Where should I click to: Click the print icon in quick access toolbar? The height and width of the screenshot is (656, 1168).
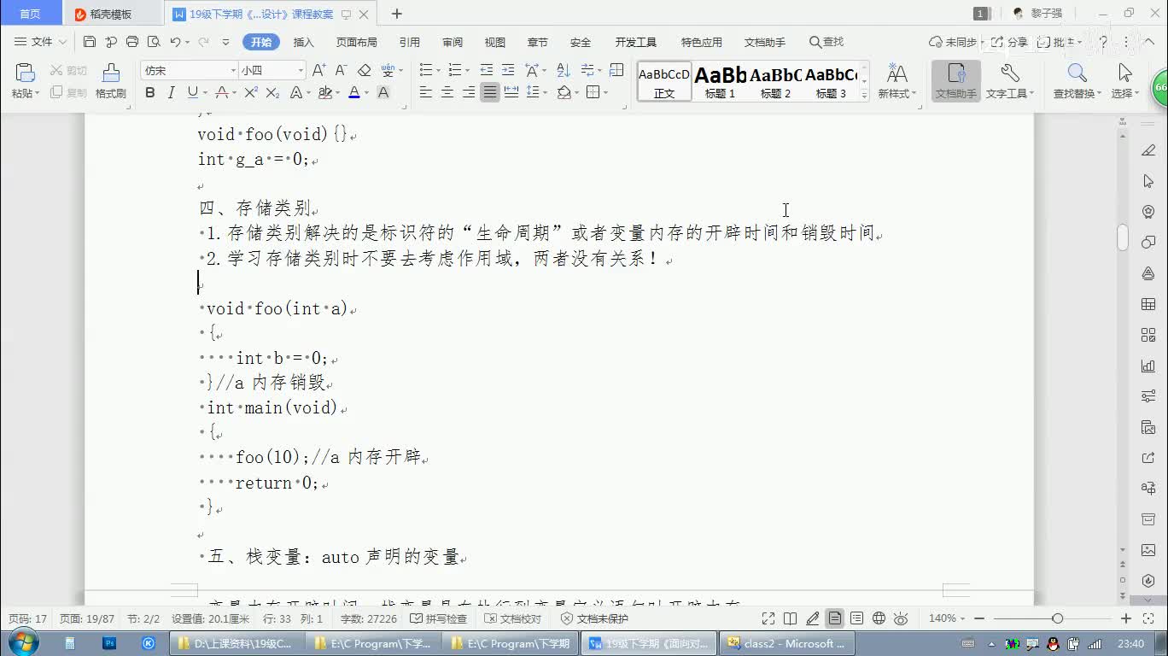click(132, 42)
